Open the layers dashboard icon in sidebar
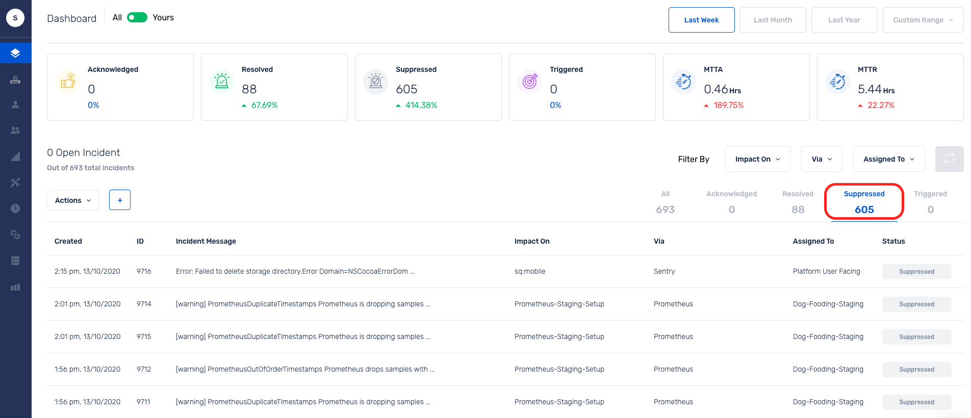The height and width of the screenshot is (418, 971). [15, 53]
